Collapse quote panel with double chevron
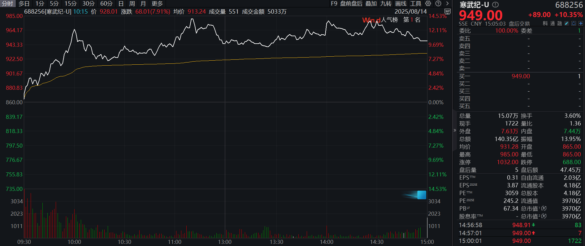Screen dimensions: 585x246 (455, 130)
